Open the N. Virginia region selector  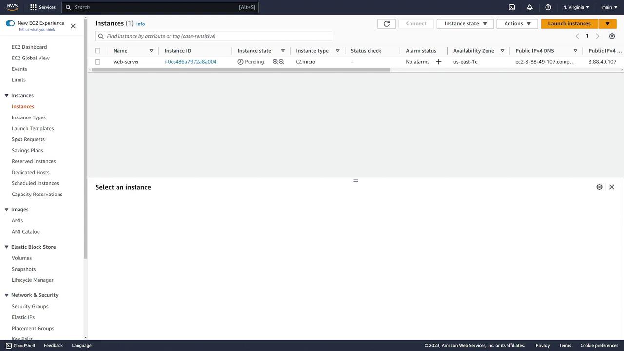576,7
